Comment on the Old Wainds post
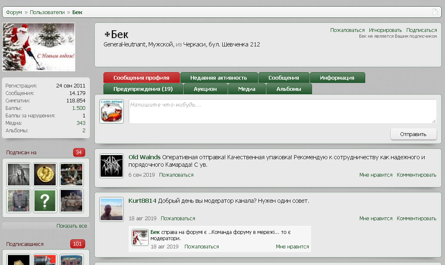The image size is (445, 265). pyautogui.click(x=416, y=175)
